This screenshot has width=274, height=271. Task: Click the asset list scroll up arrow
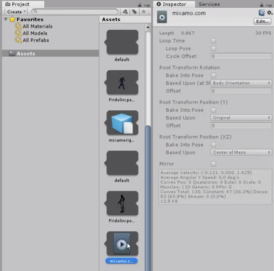pyautogui.click(x=148, y=27)
